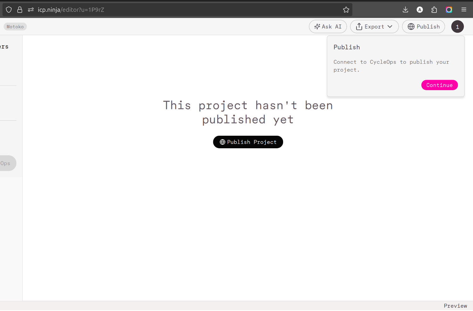Click the Publish Project button

[248, 142]
